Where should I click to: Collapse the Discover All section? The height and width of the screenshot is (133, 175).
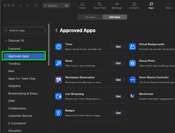pyautogui.click(x=6, y=41)
